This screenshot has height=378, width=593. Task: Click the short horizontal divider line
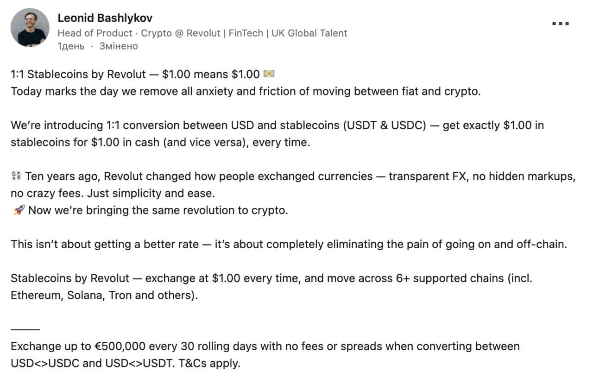[25, 329]
